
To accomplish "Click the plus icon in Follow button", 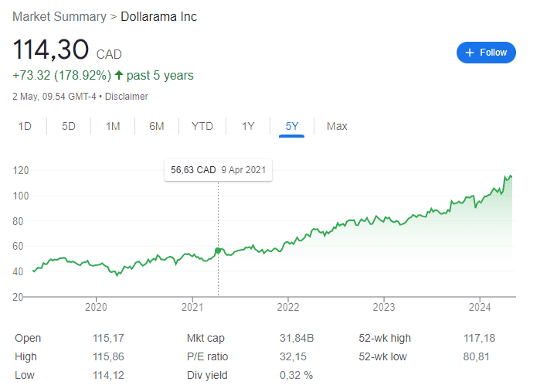I will (x=470, y=53).
